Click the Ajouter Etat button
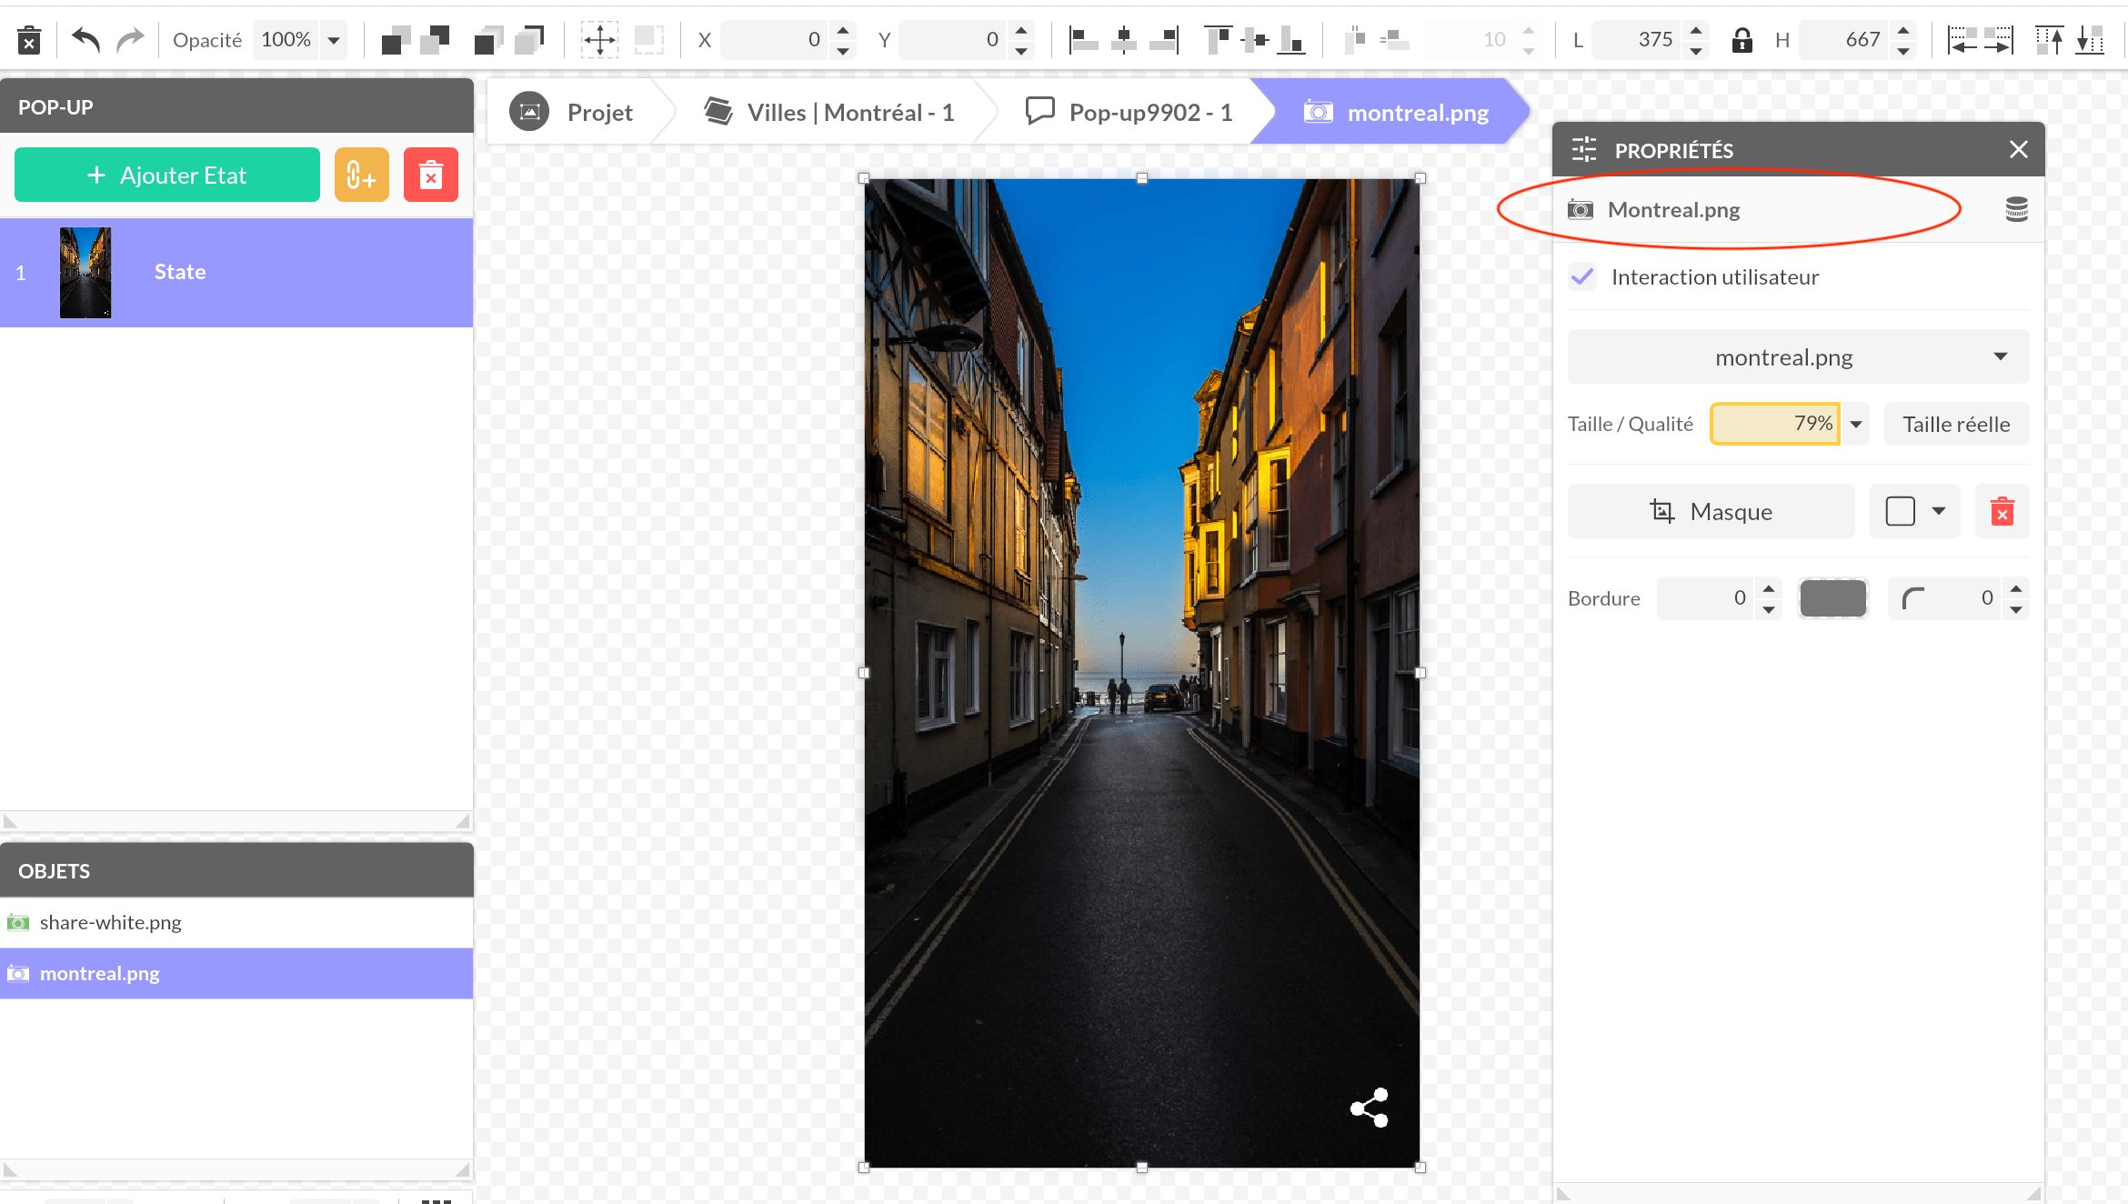The height and width of the screenshot is (1204, 2128). [x=166, y=174]
